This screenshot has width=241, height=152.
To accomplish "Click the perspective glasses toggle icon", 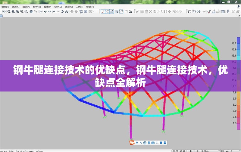I will (x=67, y=11).
